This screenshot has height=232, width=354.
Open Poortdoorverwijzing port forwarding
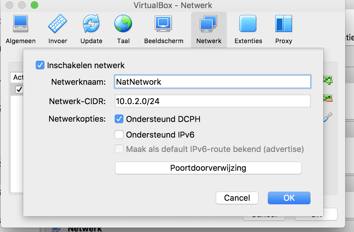click(208, 168)
